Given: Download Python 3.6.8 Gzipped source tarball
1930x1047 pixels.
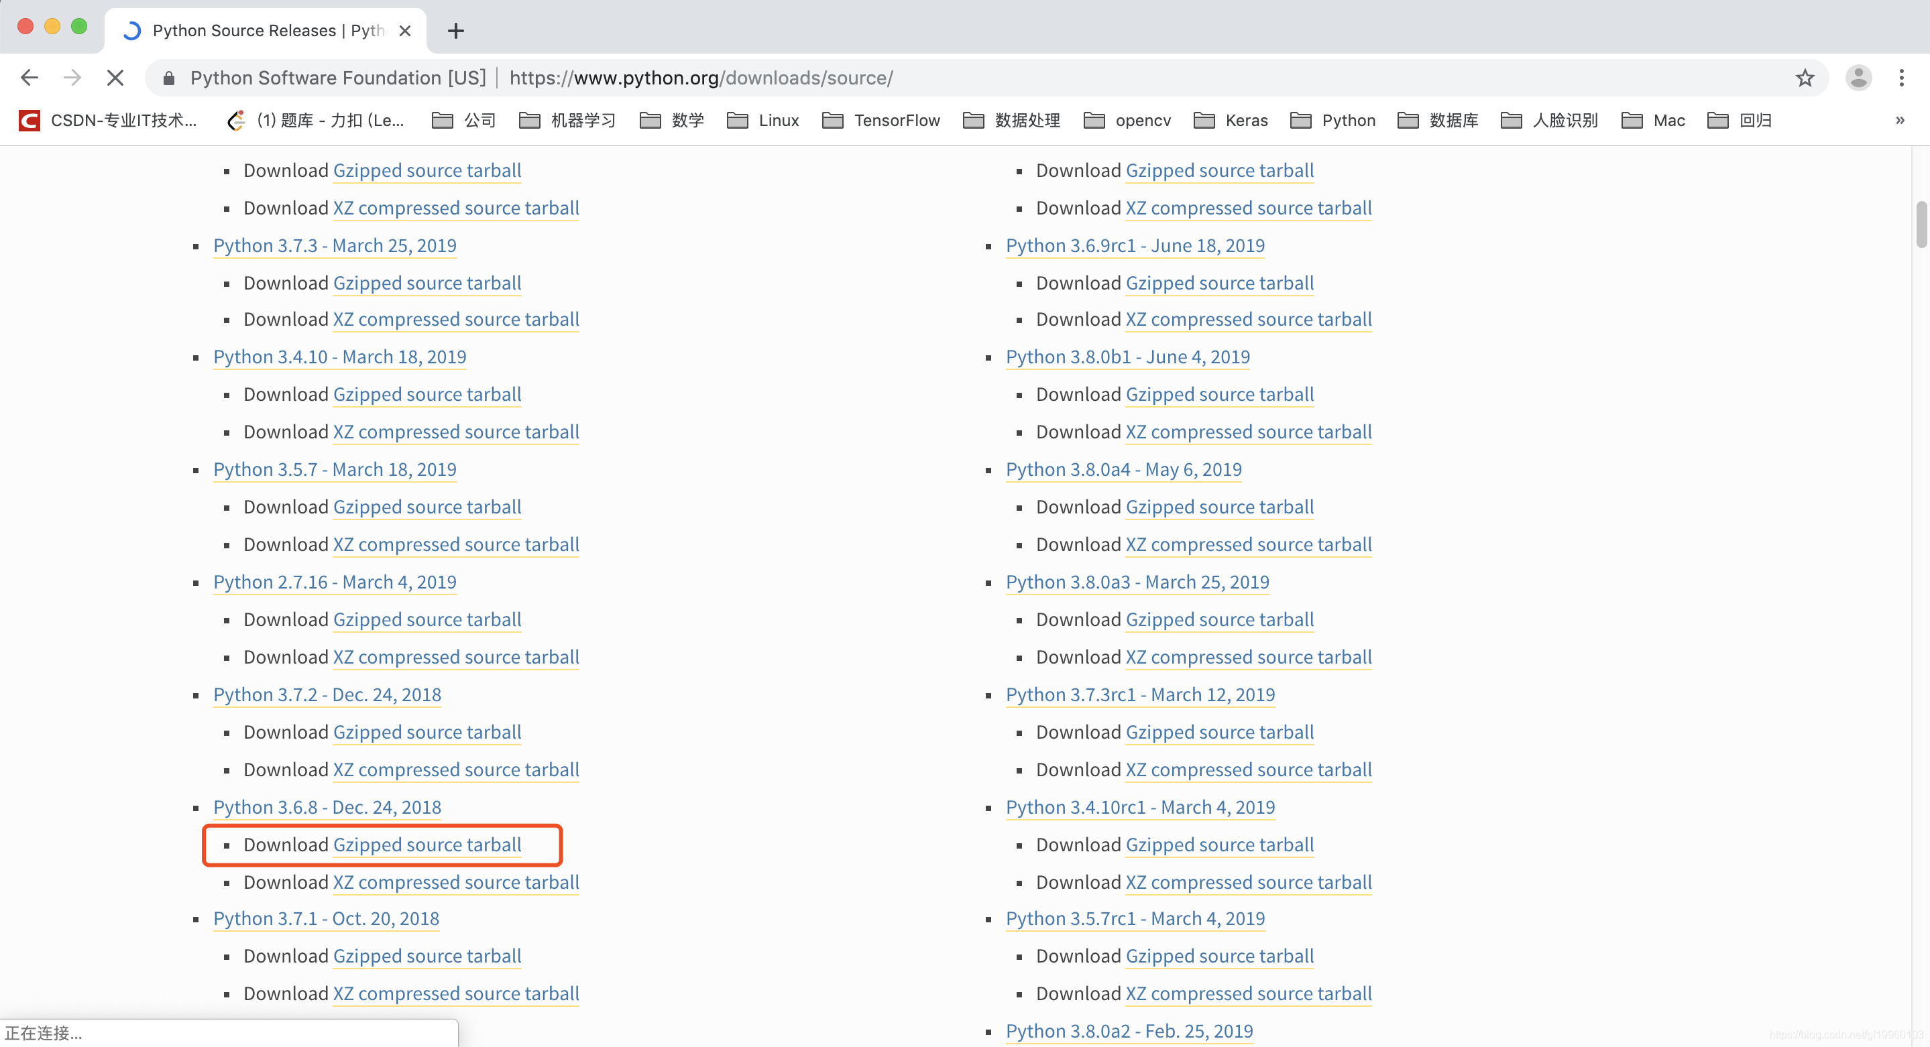Looking at the screenshot, I should (427, 845).
